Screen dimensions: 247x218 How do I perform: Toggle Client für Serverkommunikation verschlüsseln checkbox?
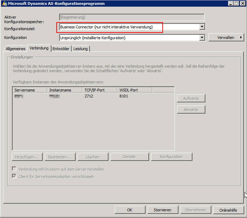[x=14, y=176]
